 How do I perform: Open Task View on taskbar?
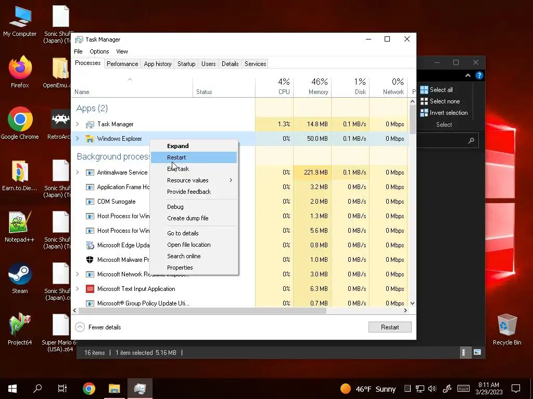point(62,389)
